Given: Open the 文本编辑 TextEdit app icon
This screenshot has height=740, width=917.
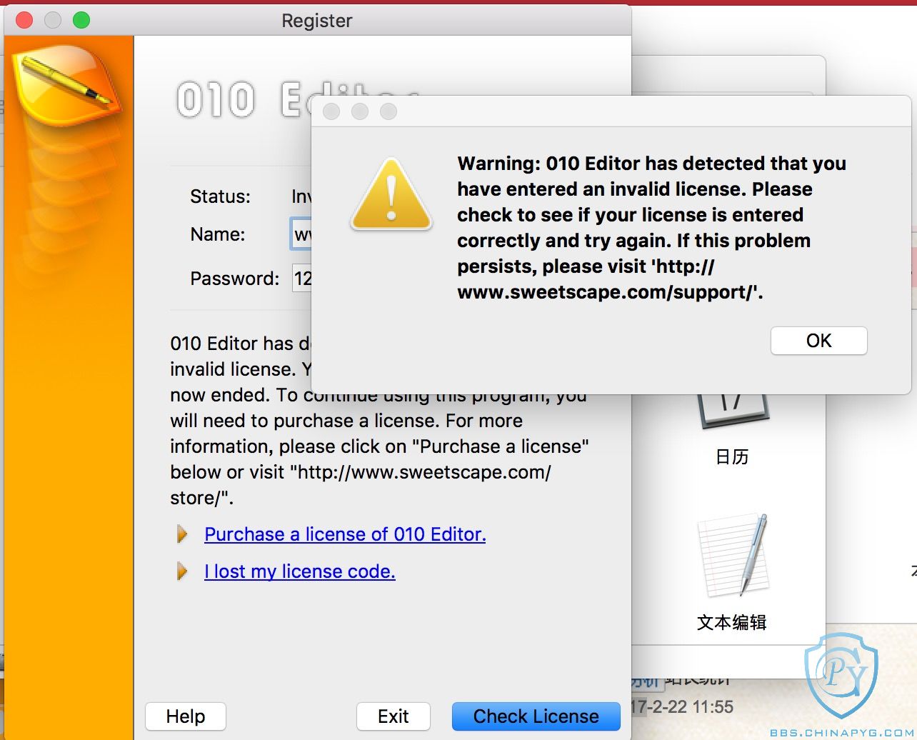Looking at the screenshot, I should pos(734,554).
